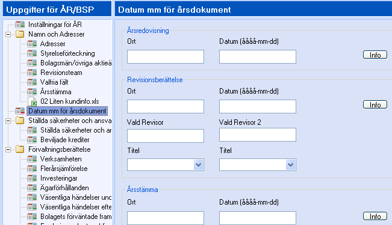The height and width of the screenshot is (225, 392).
Task: Click the folder icon for Namn och Adresser
Action: [x=20, y=34]
